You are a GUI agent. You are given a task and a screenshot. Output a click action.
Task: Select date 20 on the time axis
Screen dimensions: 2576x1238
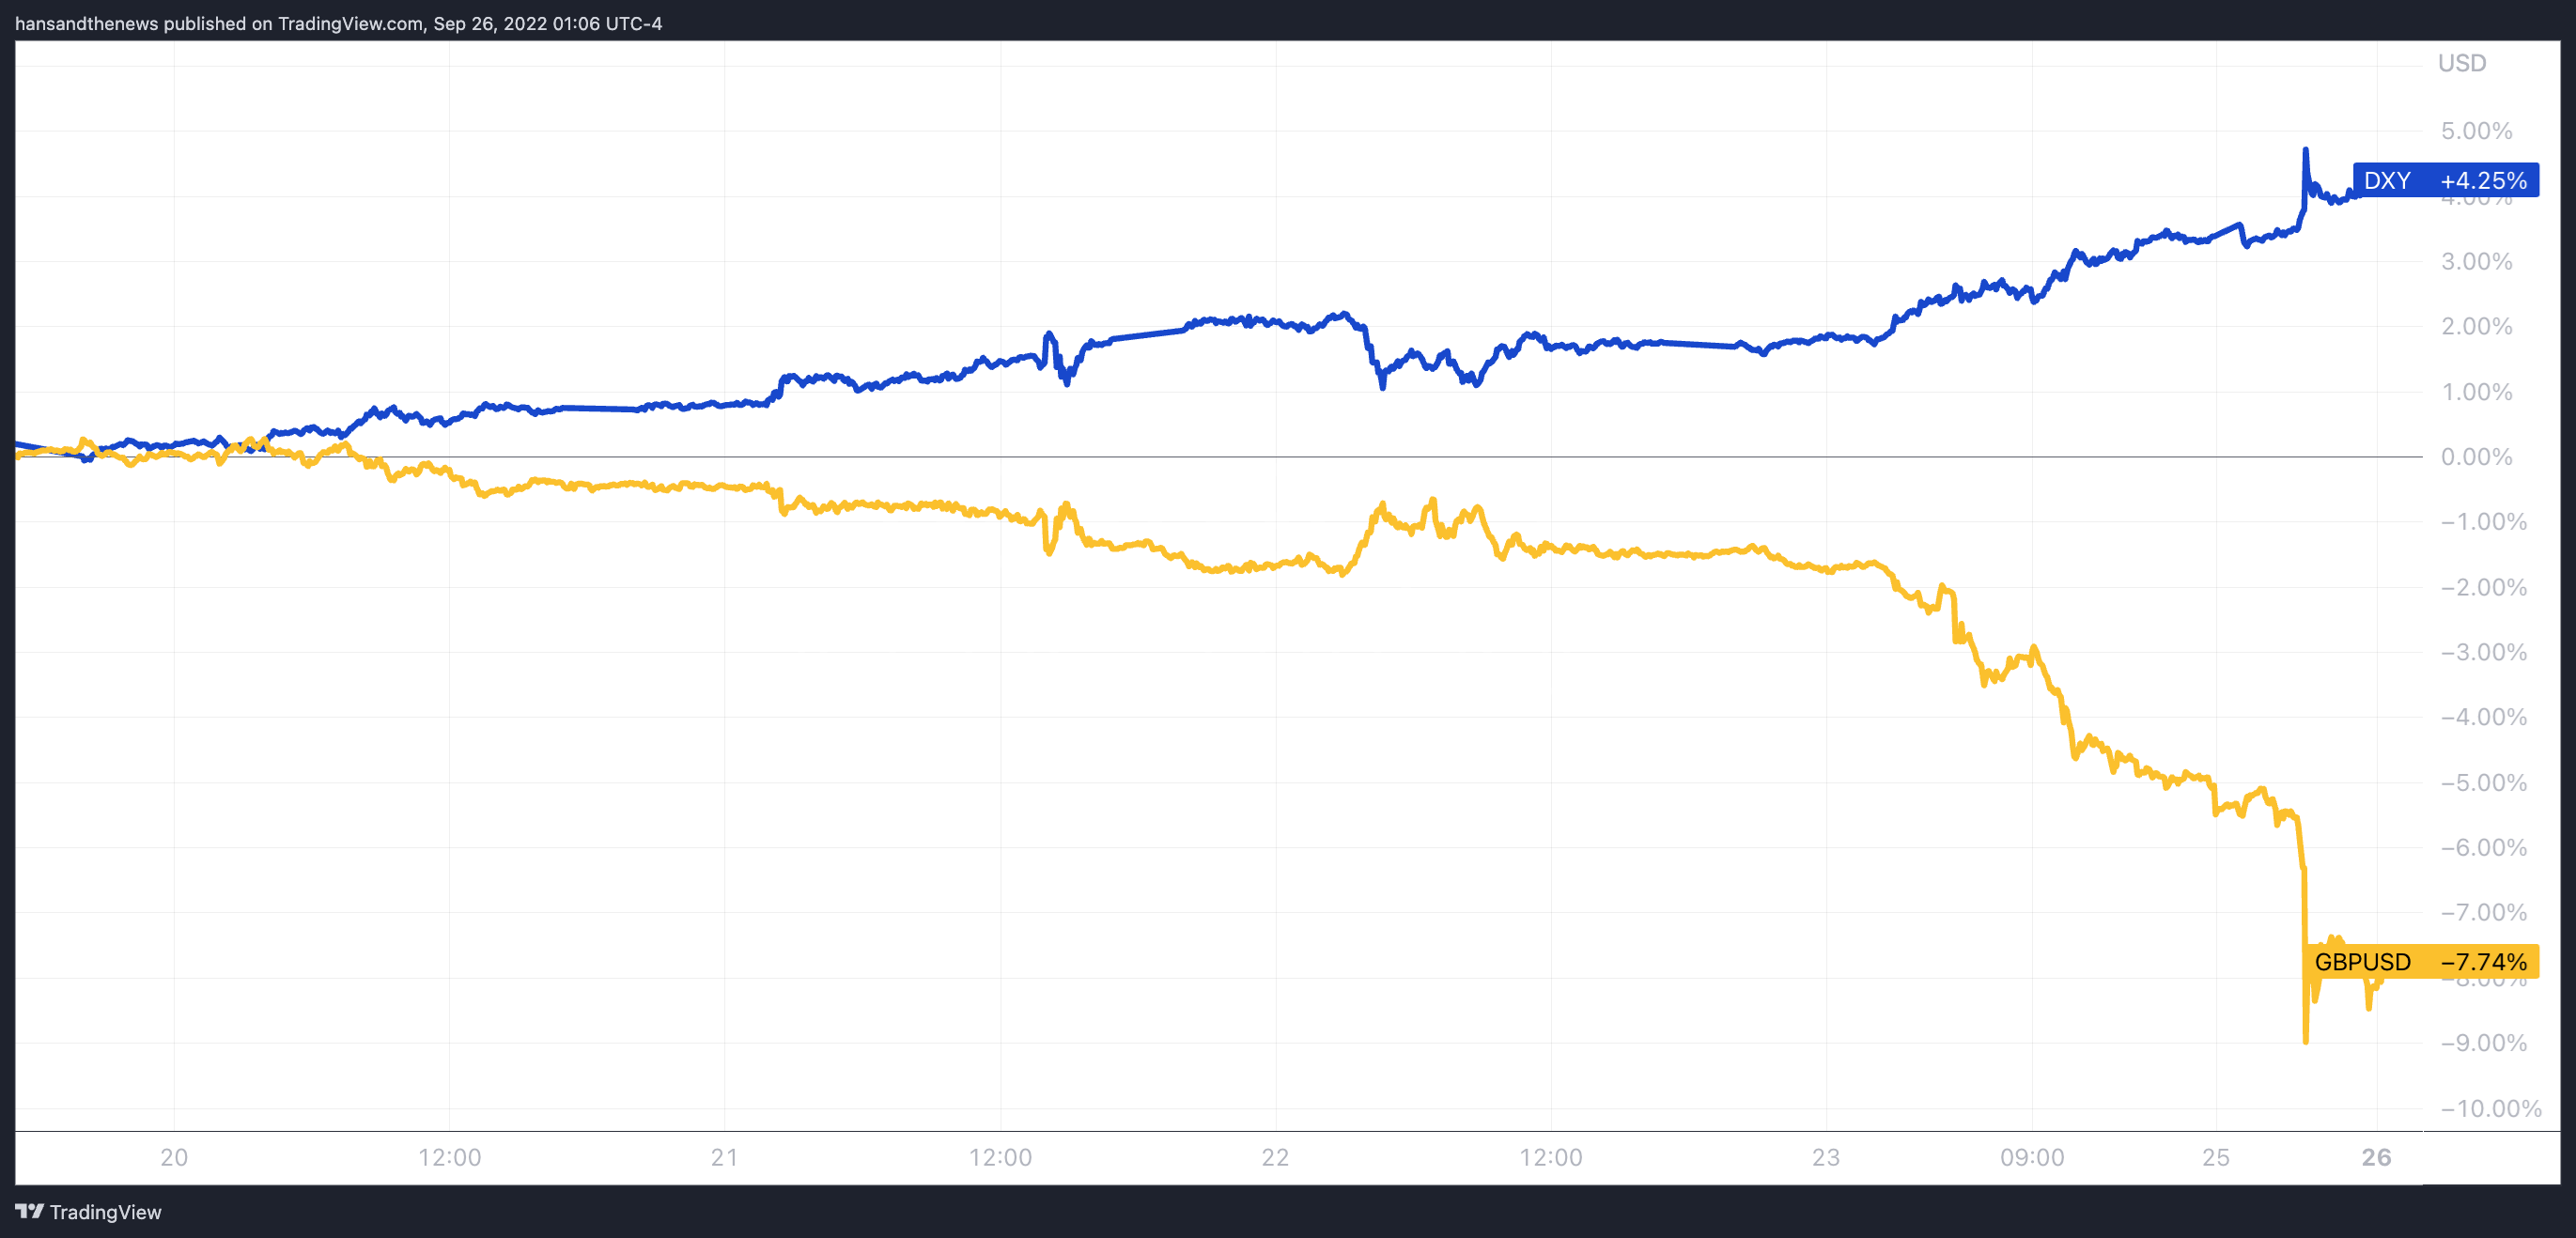point(174,1157)
